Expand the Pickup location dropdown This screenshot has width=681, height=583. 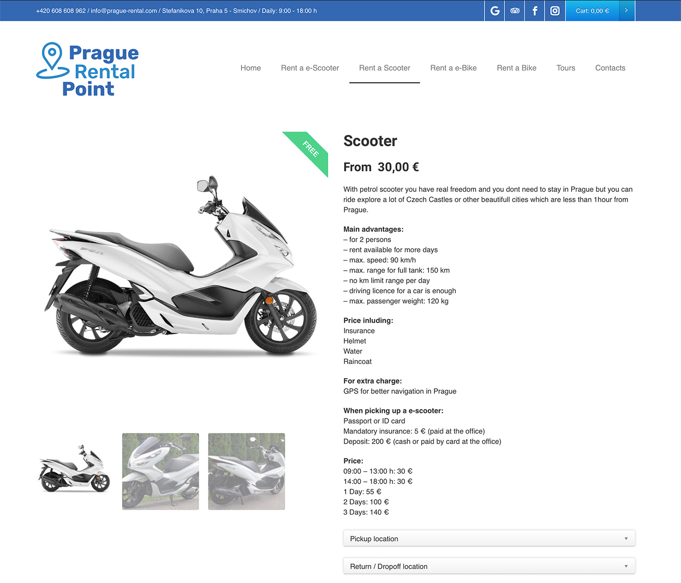[x=489, y=538]
